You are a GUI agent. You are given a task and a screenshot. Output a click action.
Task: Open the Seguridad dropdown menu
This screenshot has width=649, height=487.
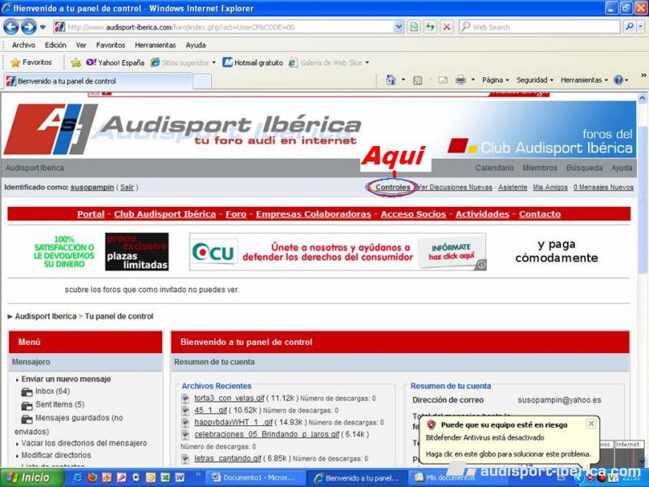tap(535, 80)
